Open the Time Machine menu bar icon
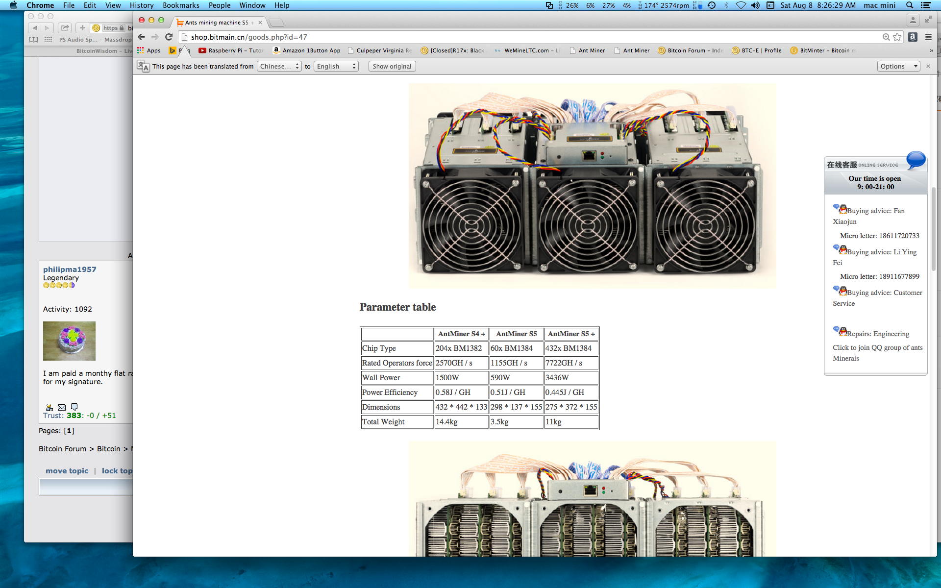Viewport: 941px width, 588px height. [712, 5]
